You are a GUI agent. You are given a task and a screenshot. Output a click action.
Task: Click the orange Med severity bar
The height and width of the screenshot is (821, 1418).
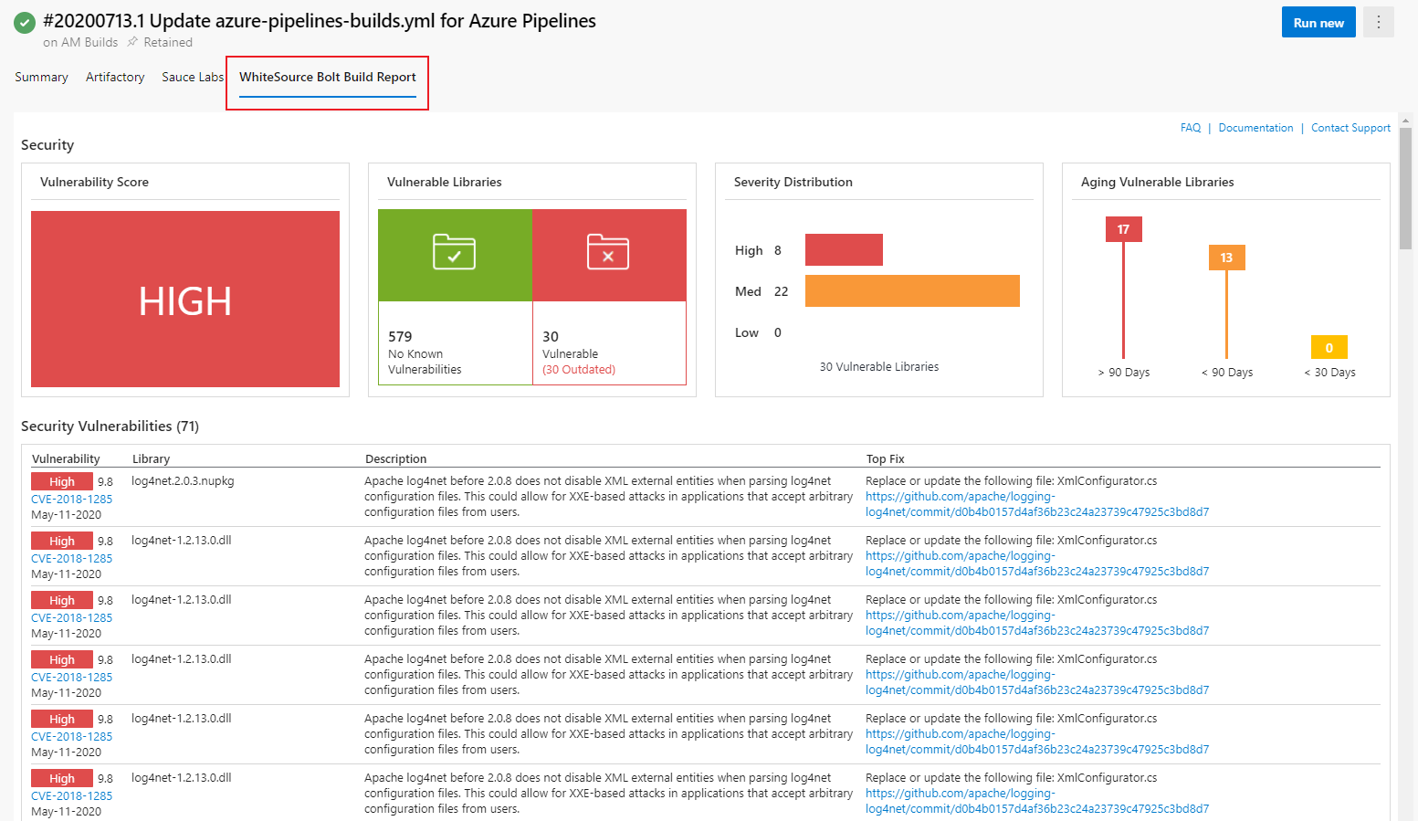click(912, 290)
